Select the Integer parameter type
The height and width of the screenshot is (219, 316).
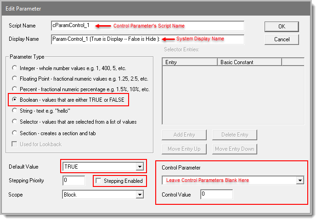tap(15, 67)
